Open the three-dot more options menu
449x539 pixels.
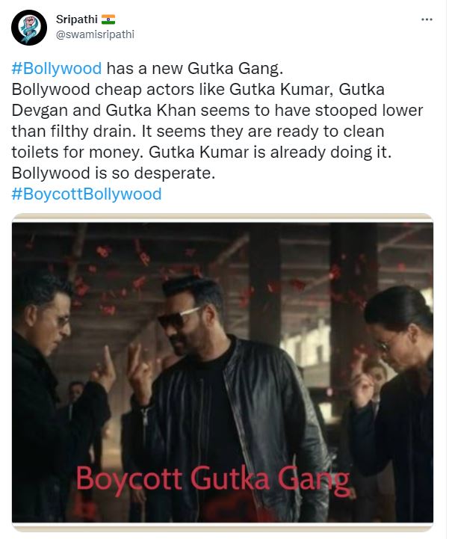coord(427,19)
